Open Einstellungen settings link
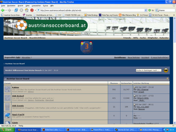This screenshot has width=176, height=132. point(120,57)
